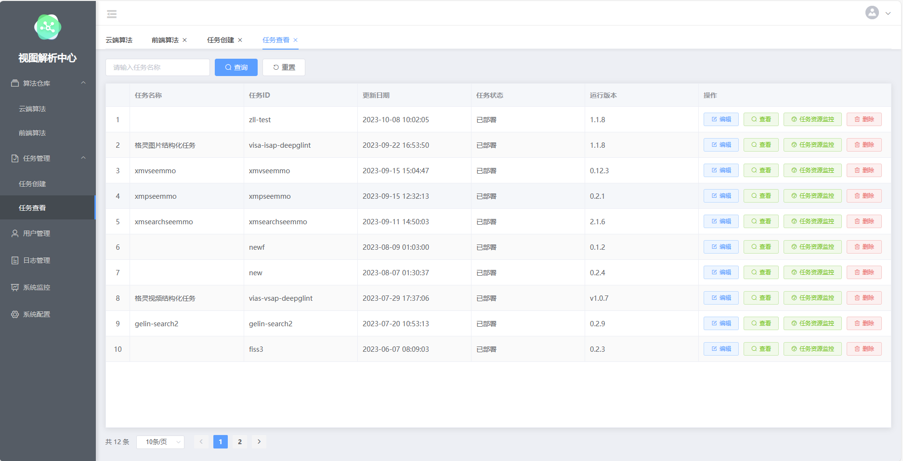The image size is (903, 461).
Task: Focus the 请输入任务名称 search field
Action: click(x=157, y=67)
